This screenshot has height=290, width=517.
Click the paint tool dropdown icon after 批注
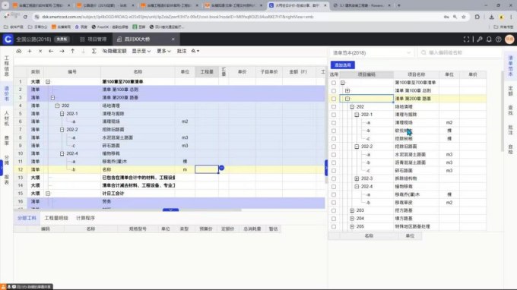click(195, 51)
